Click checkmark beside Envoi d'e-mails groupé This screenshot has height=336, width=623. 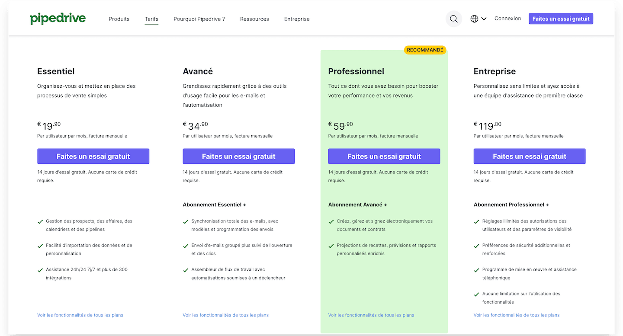tap(186, 246)
